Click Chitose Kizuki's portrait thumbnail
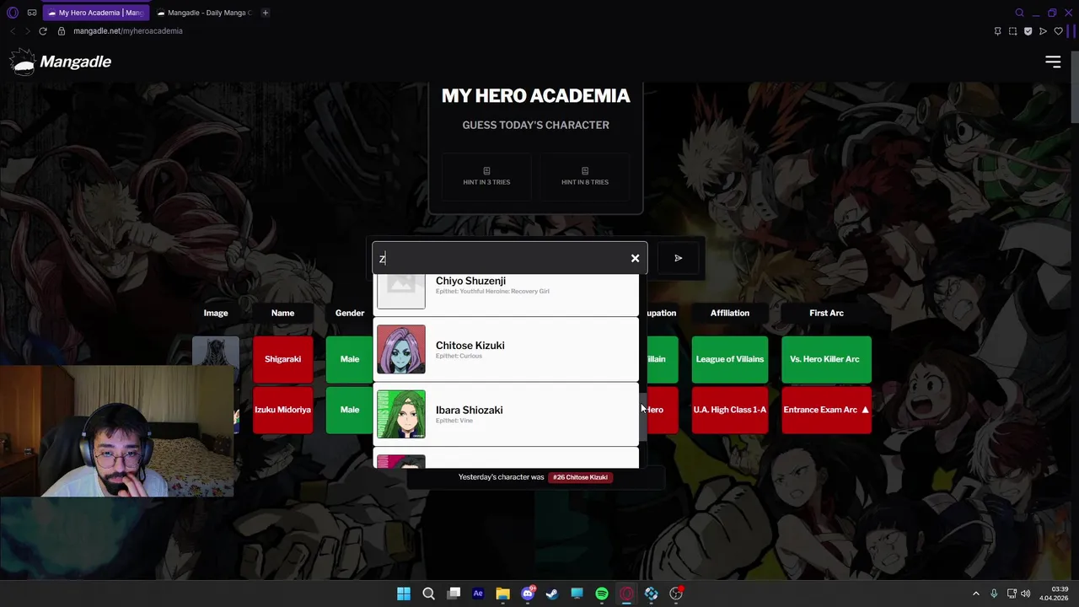 (401, 349)
